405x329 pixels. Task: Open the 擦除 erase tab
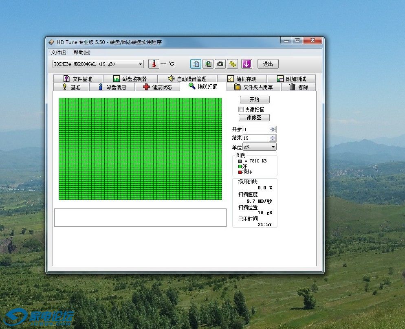coord(299,87)
